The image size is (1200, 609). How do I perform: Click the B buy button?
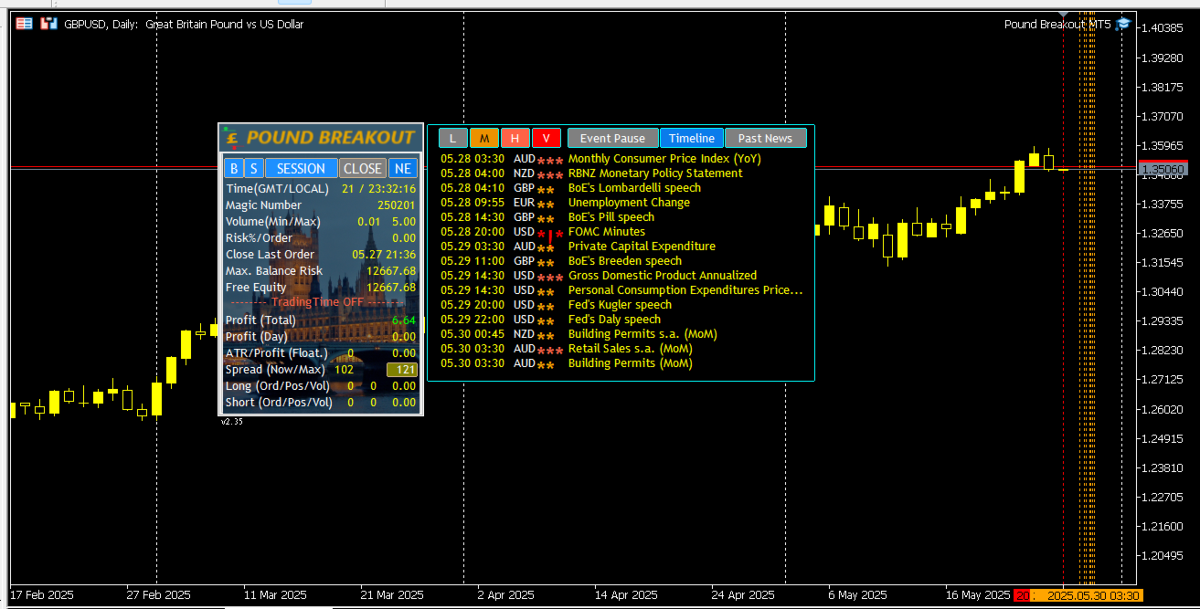point(233,168)
